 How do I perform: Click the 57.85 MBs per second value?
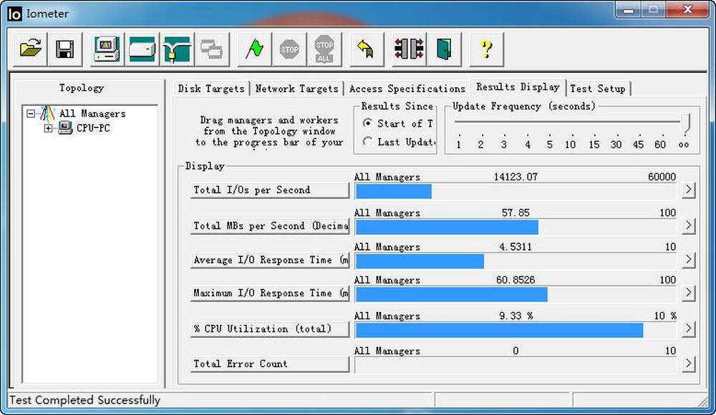pos(516,213)
